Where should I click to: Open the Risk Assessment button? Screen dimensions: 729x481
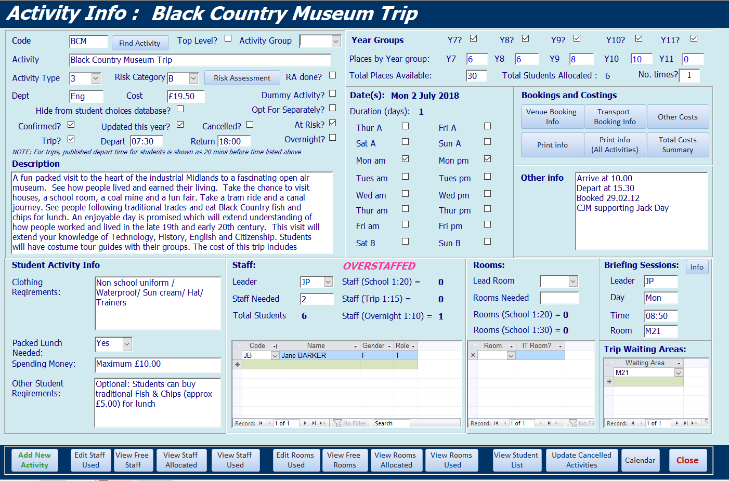tap(242, 78)
